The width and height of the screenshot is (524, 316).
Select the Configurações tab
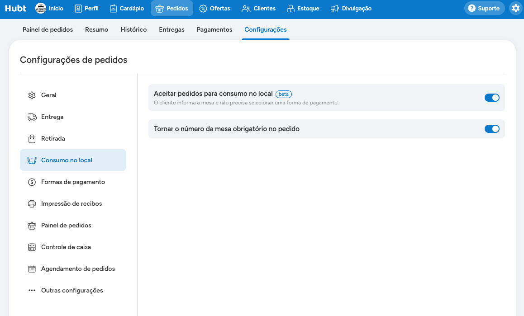point(266,29)
